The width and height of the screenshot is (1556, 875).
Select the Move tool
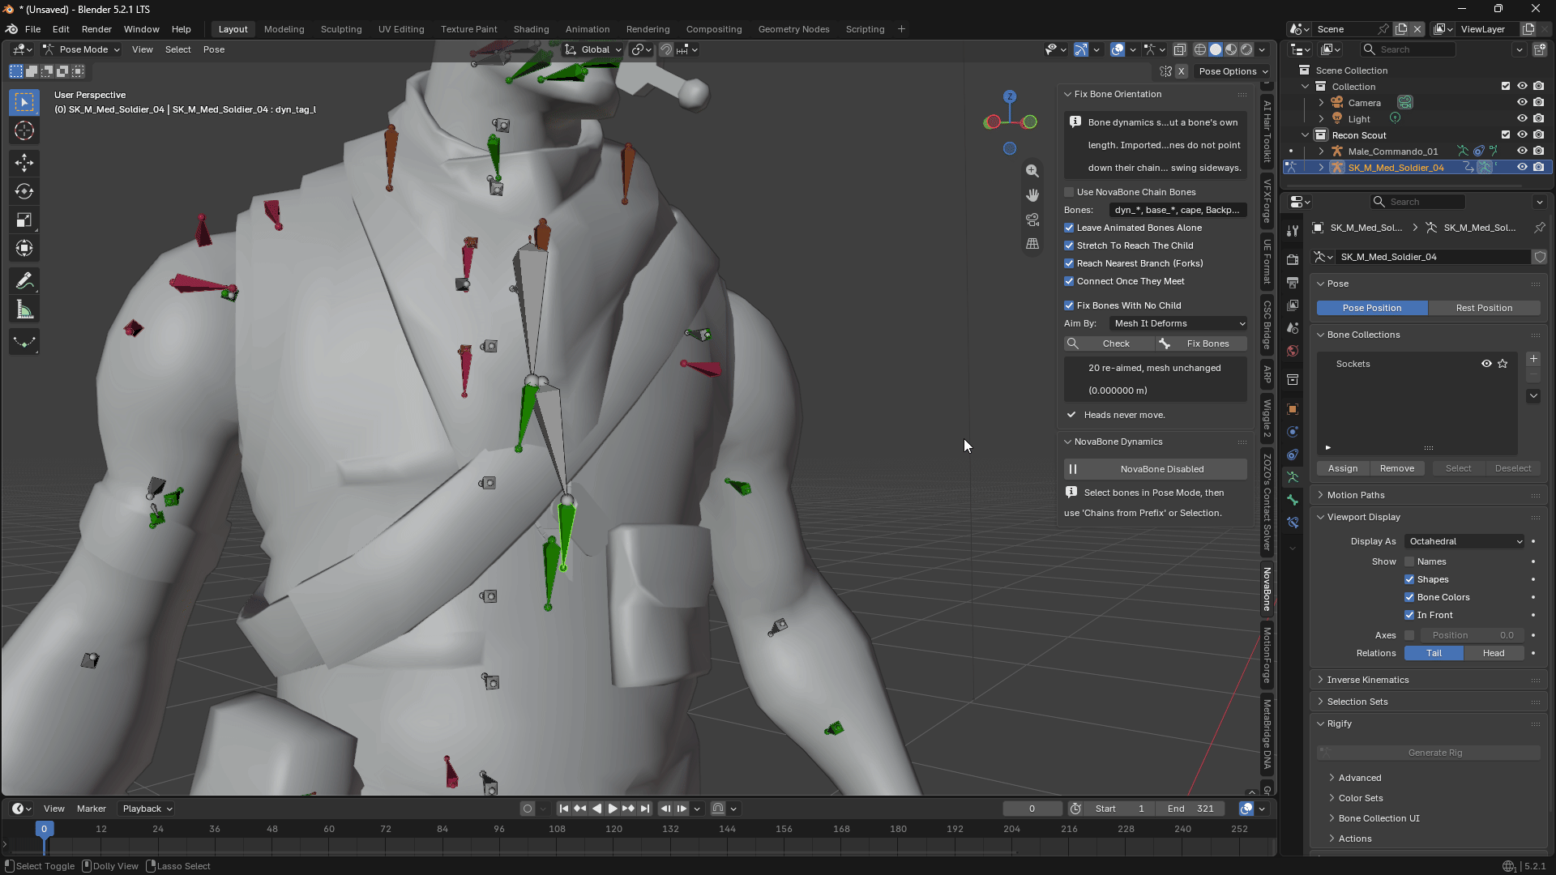(24, 163)
